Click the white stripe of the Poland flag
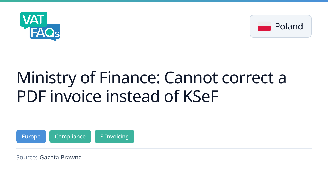This screenshot has height=172, width=328. coord(264,24)
